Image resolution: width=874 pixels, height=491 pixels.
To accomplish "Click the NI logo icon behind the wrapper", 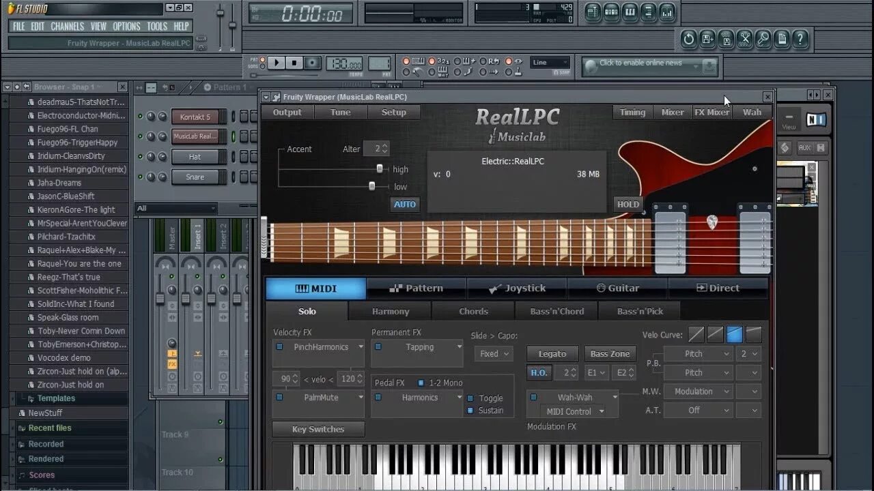I will click(815, 120).
